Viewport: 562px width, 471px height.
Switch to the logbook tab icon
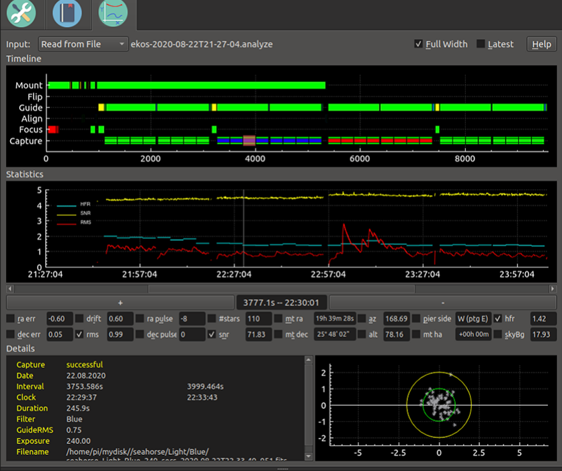coord(67,13)
